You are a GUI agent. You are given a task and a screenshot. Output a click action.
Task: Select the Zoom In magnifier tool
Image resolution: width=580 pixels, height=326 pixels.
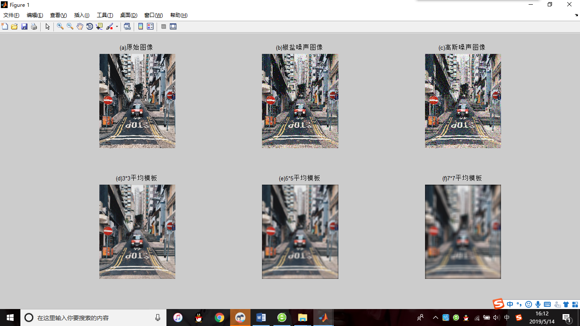pos(60,27)
